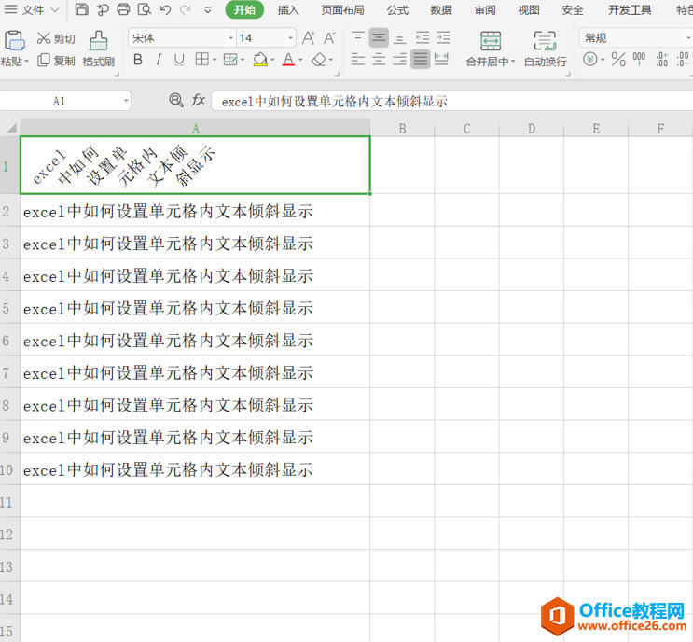This screenshot has height=642, width=693.
Task: Decrease indent in cell
Action: (423, 37)
